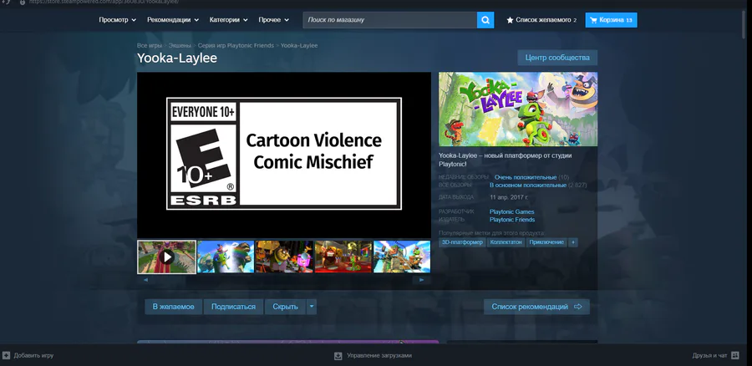
Task: Click the Подписаться button
Action: 234,307
